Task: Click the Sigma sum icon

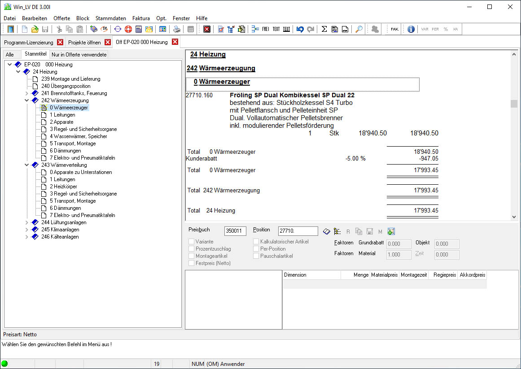Action: pos(324,29)
